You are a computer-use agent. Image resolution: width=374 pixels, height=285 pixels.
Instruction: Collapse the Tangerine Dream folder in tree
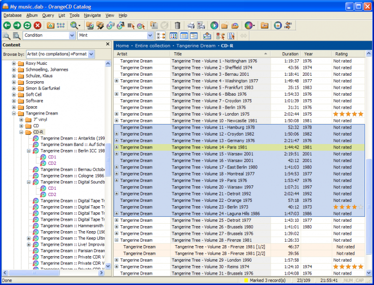[x=14, y=114]
